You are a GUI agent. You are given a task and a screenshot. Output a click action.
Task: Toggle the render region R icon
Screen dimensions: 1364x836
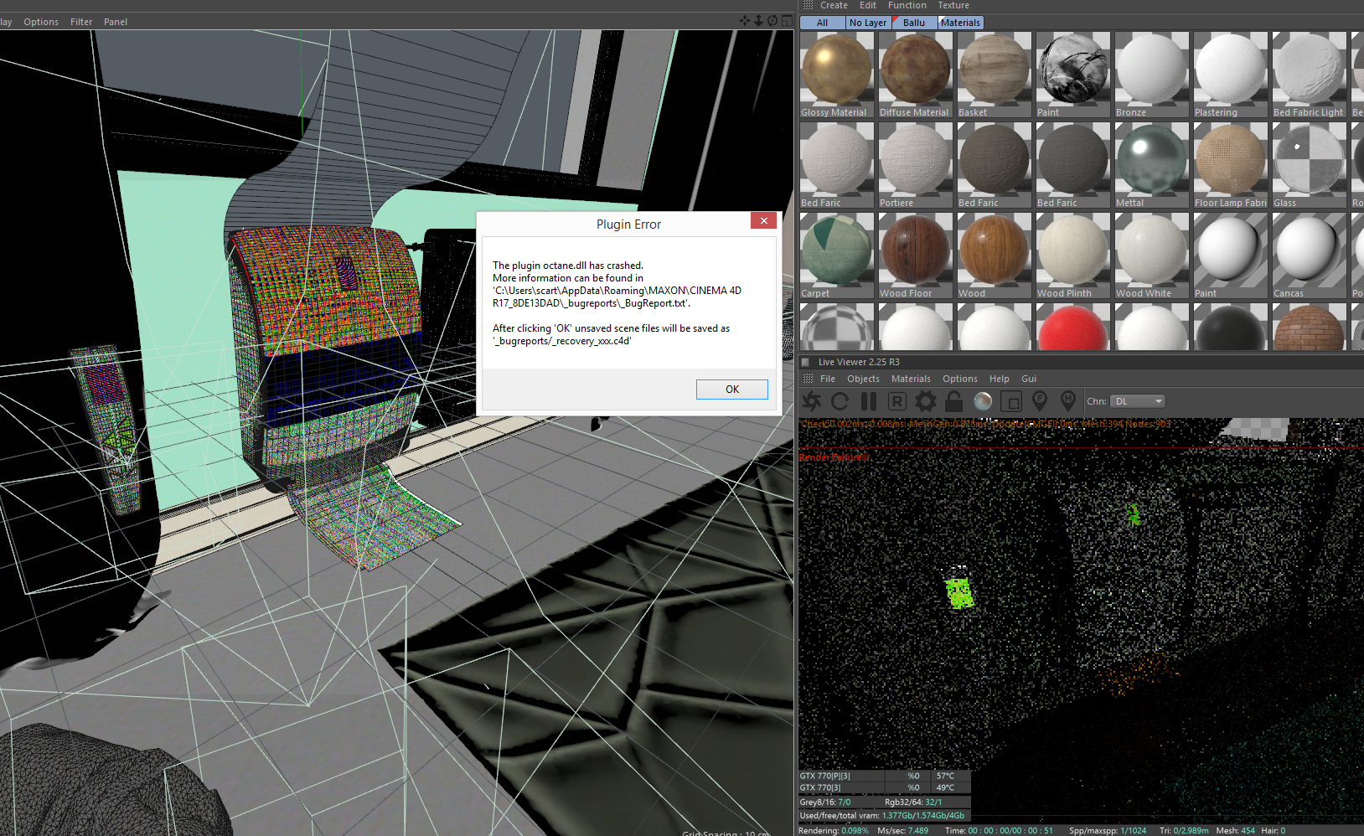pos(896,401)
